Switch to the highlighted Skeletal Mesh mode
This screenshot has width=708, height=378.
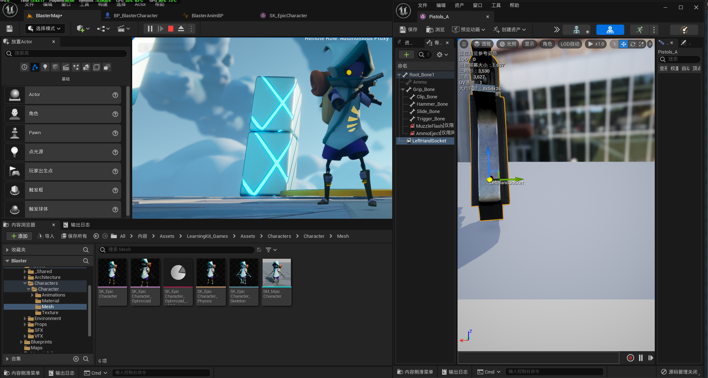(x=610, y=30)
